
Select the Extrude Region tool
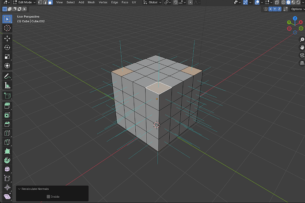tap(7, 106)
